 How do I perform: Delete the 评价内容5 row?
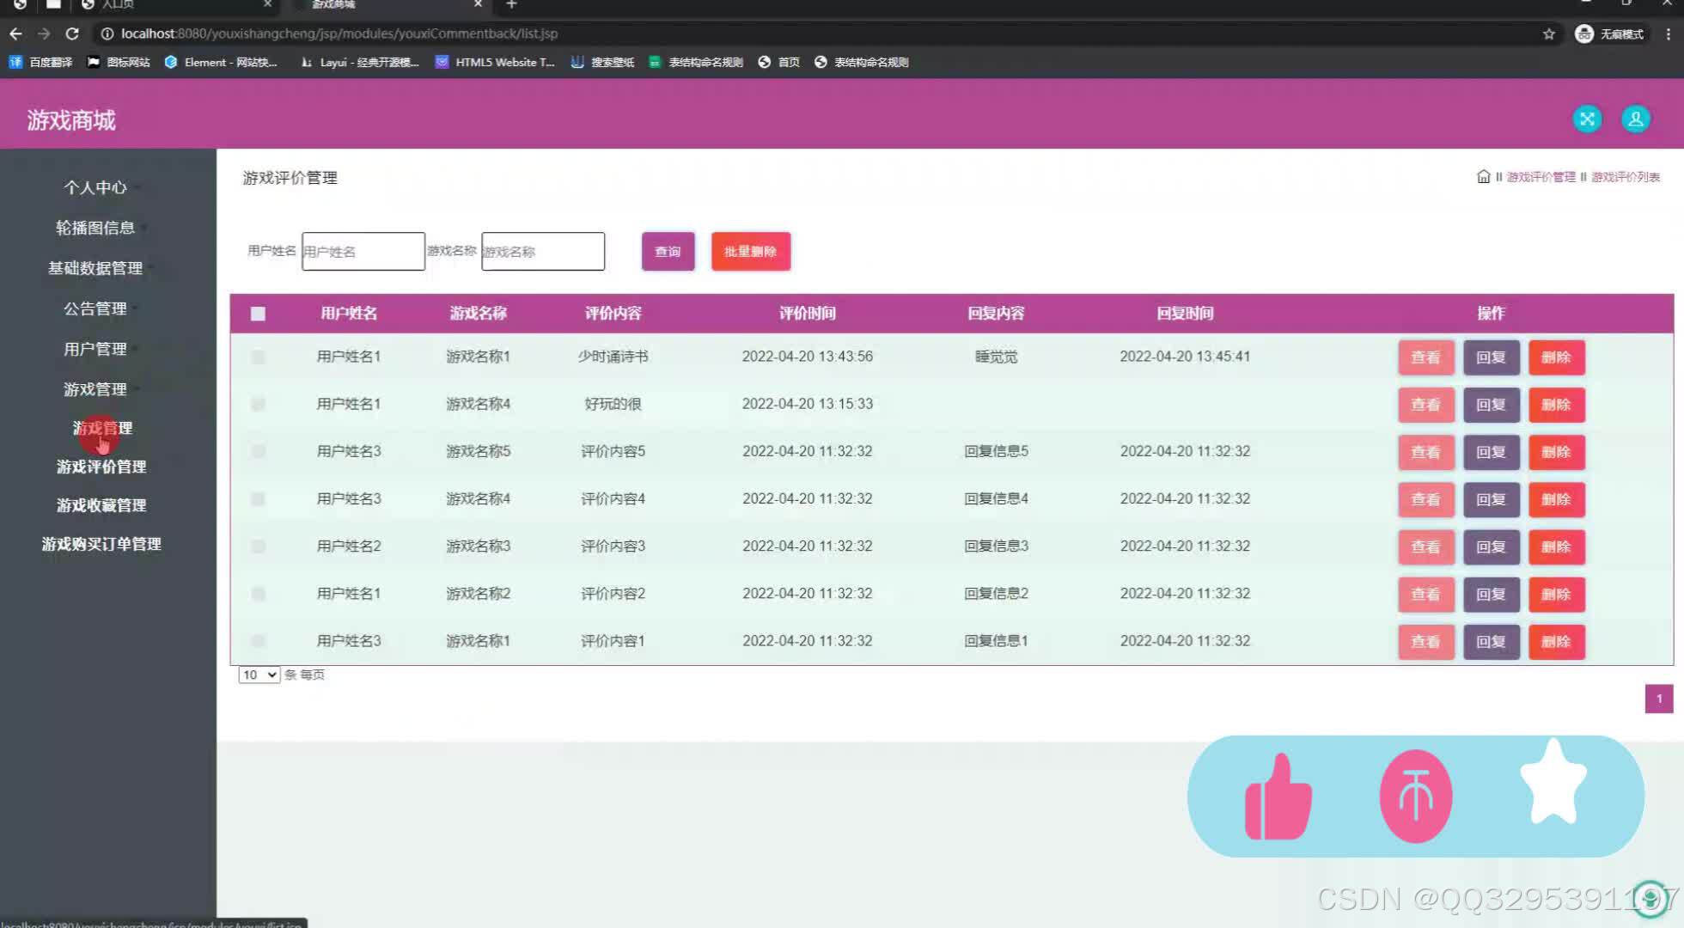(x=1556, y=452)
